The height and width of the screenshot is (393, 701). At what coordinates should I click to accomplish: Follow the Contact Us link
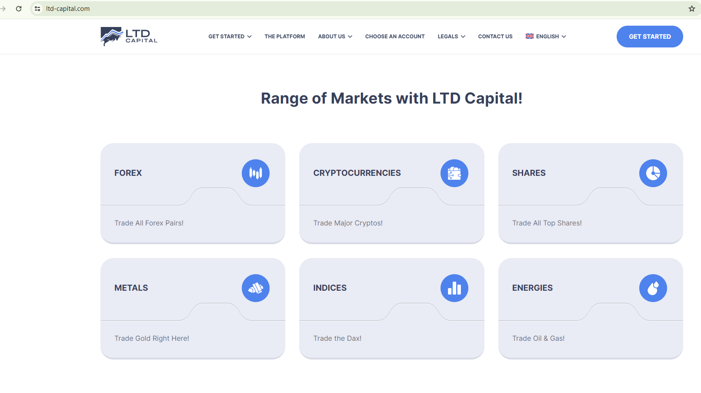coord(495,37)
